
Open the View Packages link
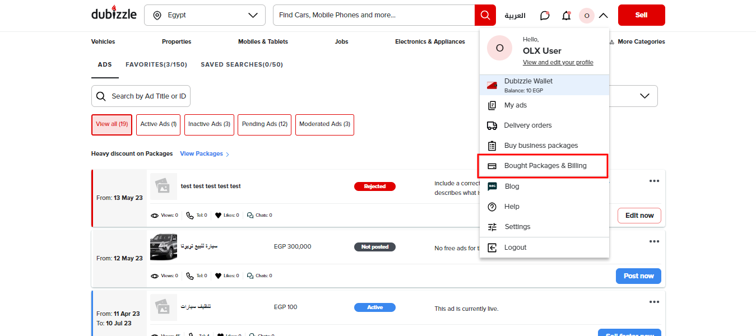pyautogui.click(x=205, y=153)
